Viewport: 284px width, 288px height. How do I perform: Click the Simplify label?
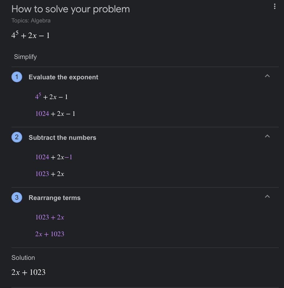pyautogui.click(x=25, y=57)
